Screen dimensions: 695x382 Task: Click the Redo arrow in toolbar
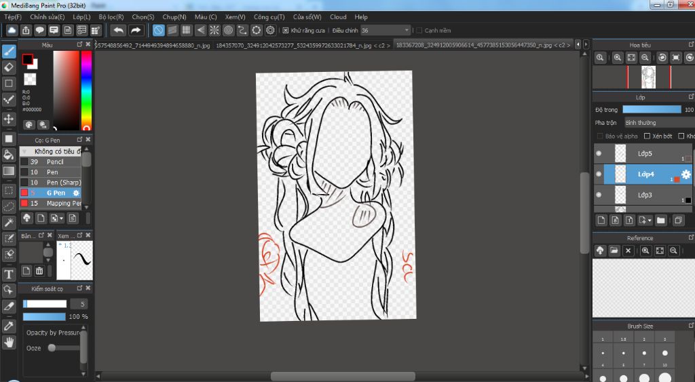coord(136,30)
